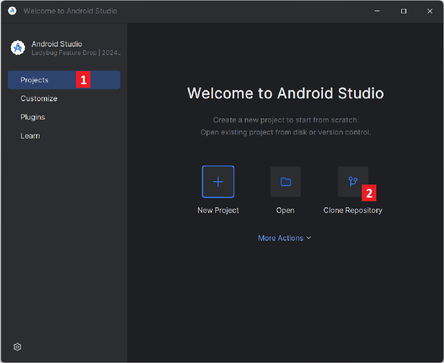Viewport: 444px width, 363px height.
Task: Click the Open label text
Action: point(285,211)
